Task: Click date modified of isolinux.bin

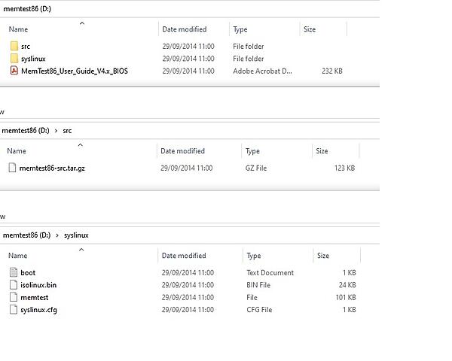Action: (x=188, y=285)
